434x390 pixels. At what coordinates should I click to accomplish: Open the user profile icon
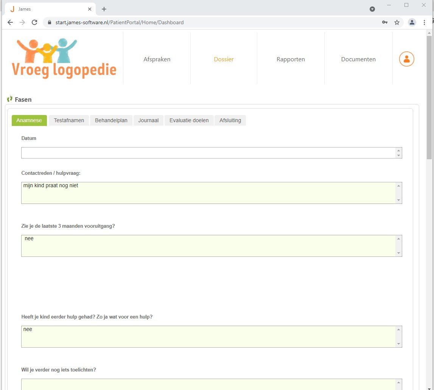[406, 59]
